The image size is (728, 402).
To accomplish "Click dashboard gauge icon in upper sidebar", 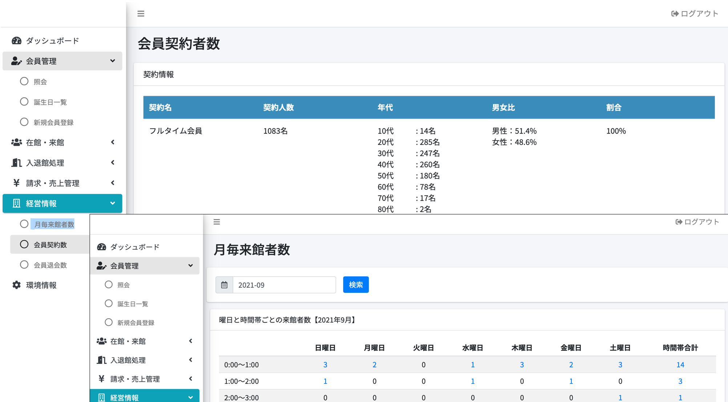I will point(17,41).
